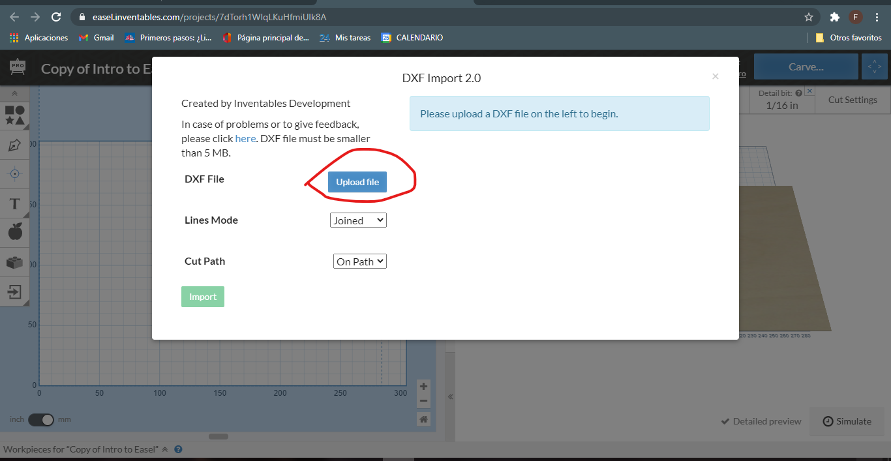
Task: Open the jog machine arrows button
Action: coord(874,67)
